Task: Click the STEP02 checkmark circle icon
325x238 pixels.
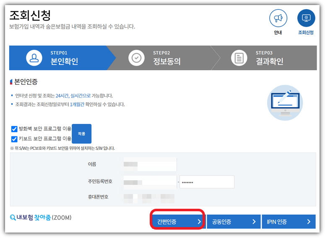Action: coord(136,58)
